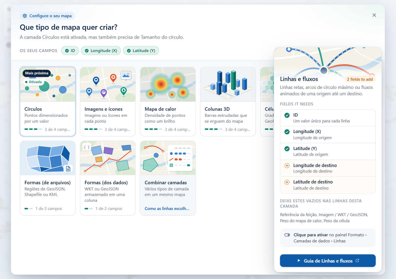Click the external link icon on guide button
The height and width of the screenshot is (279, 396).
pyautogui.click(x=357, y=261)
